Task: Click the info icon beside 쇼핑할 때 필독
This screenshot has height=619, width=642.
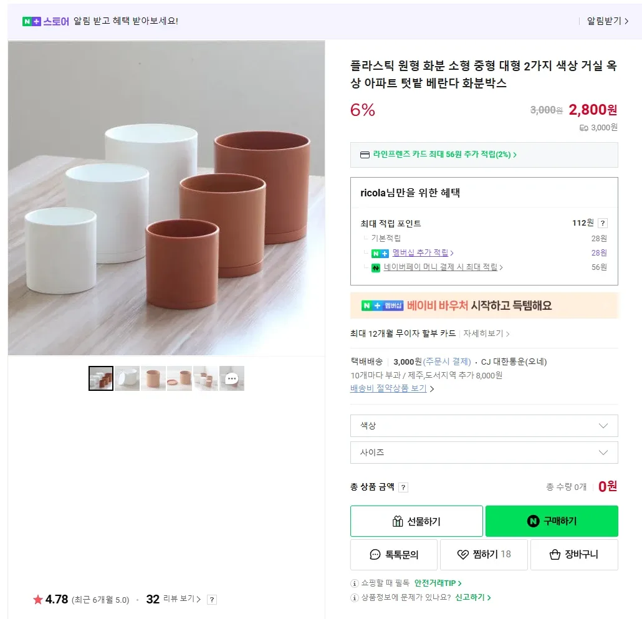Action: pyautogui.click(x=355, y=583)
